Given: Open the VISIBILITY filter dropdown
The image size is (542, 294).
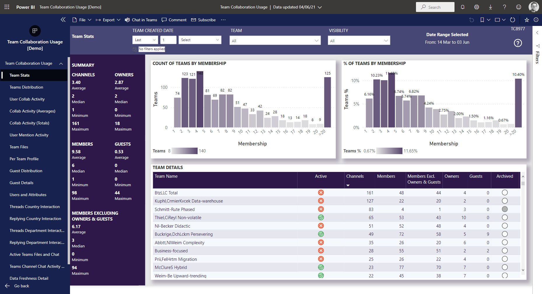Looking at the screenshot, I should (x=359, y=41).
